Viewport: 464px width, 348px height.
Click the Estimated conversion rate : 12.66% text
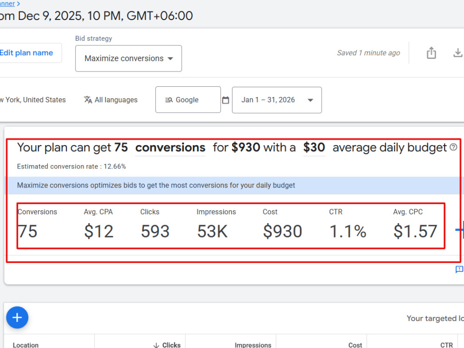[71, 166]
